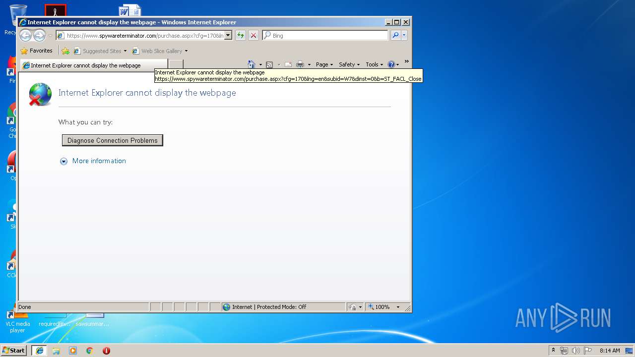Select the Recycle Bin desktop icon

(11, 20)
